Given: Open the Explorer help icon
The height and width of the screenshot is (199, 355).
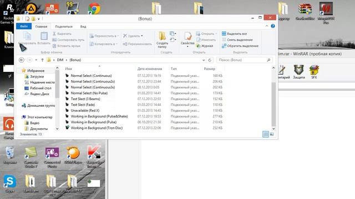Looking at the screenshot, I should coord(273,26).
